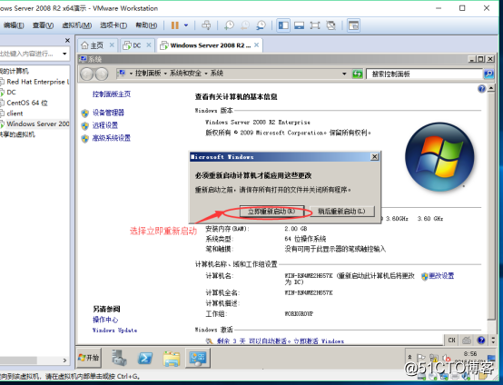Show hidden tray icons arrow
503x385 pixels.
point(409,357)
